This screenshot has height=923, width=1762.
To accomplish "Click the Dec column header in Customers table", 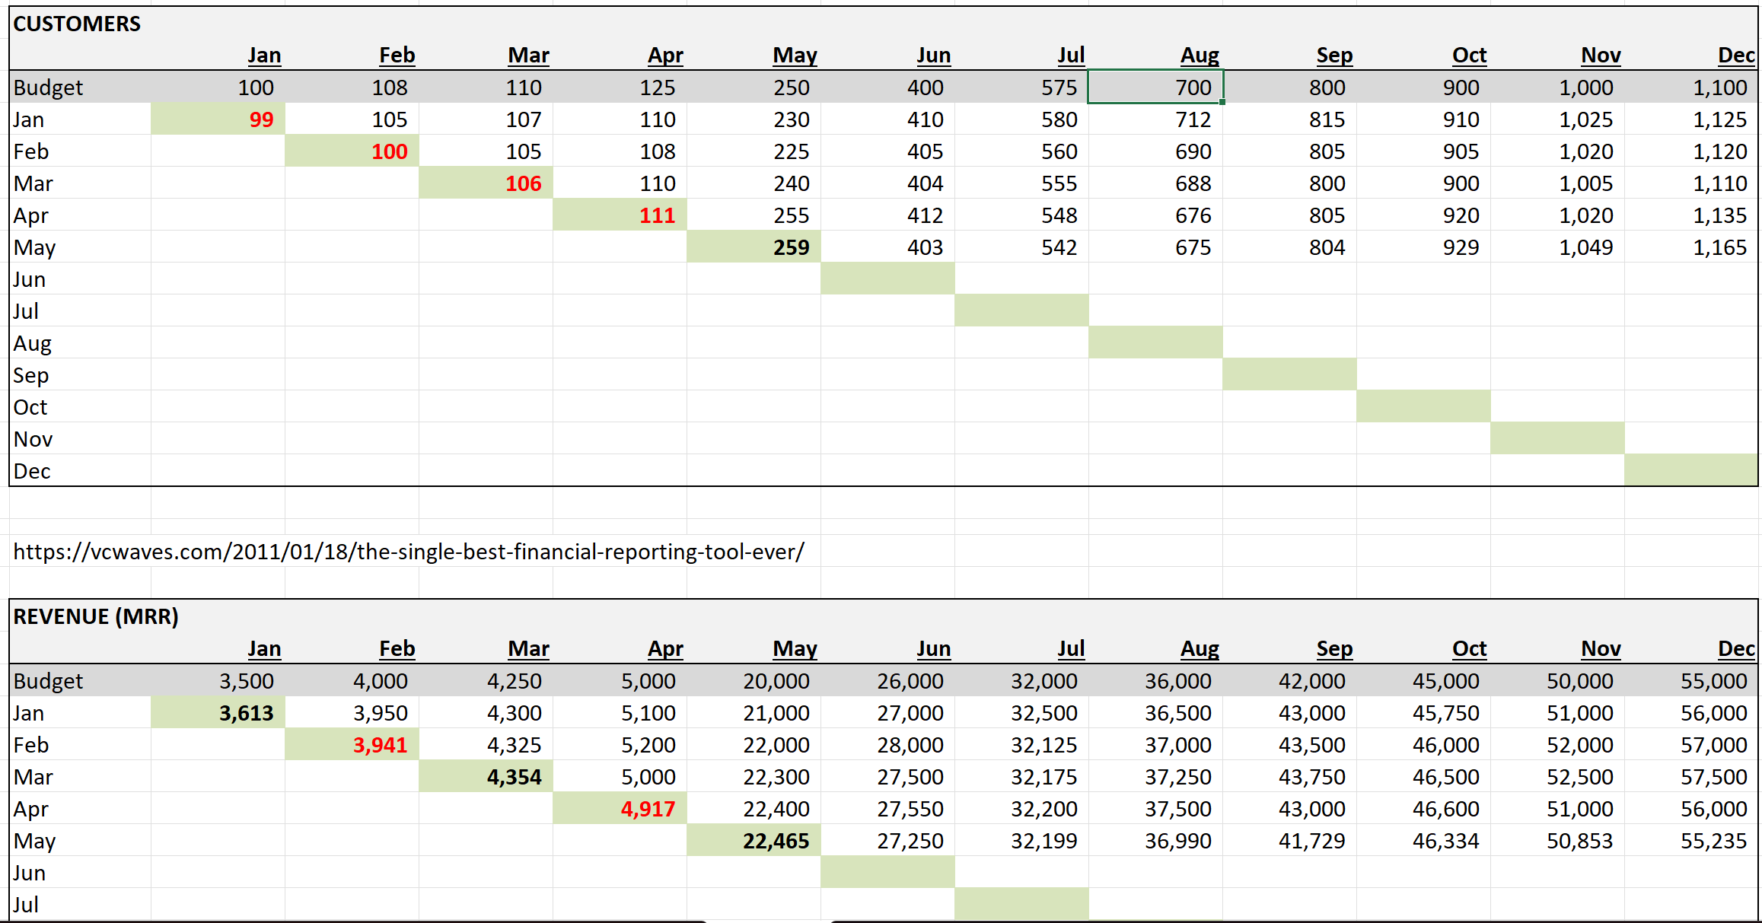I will 1736,55.
